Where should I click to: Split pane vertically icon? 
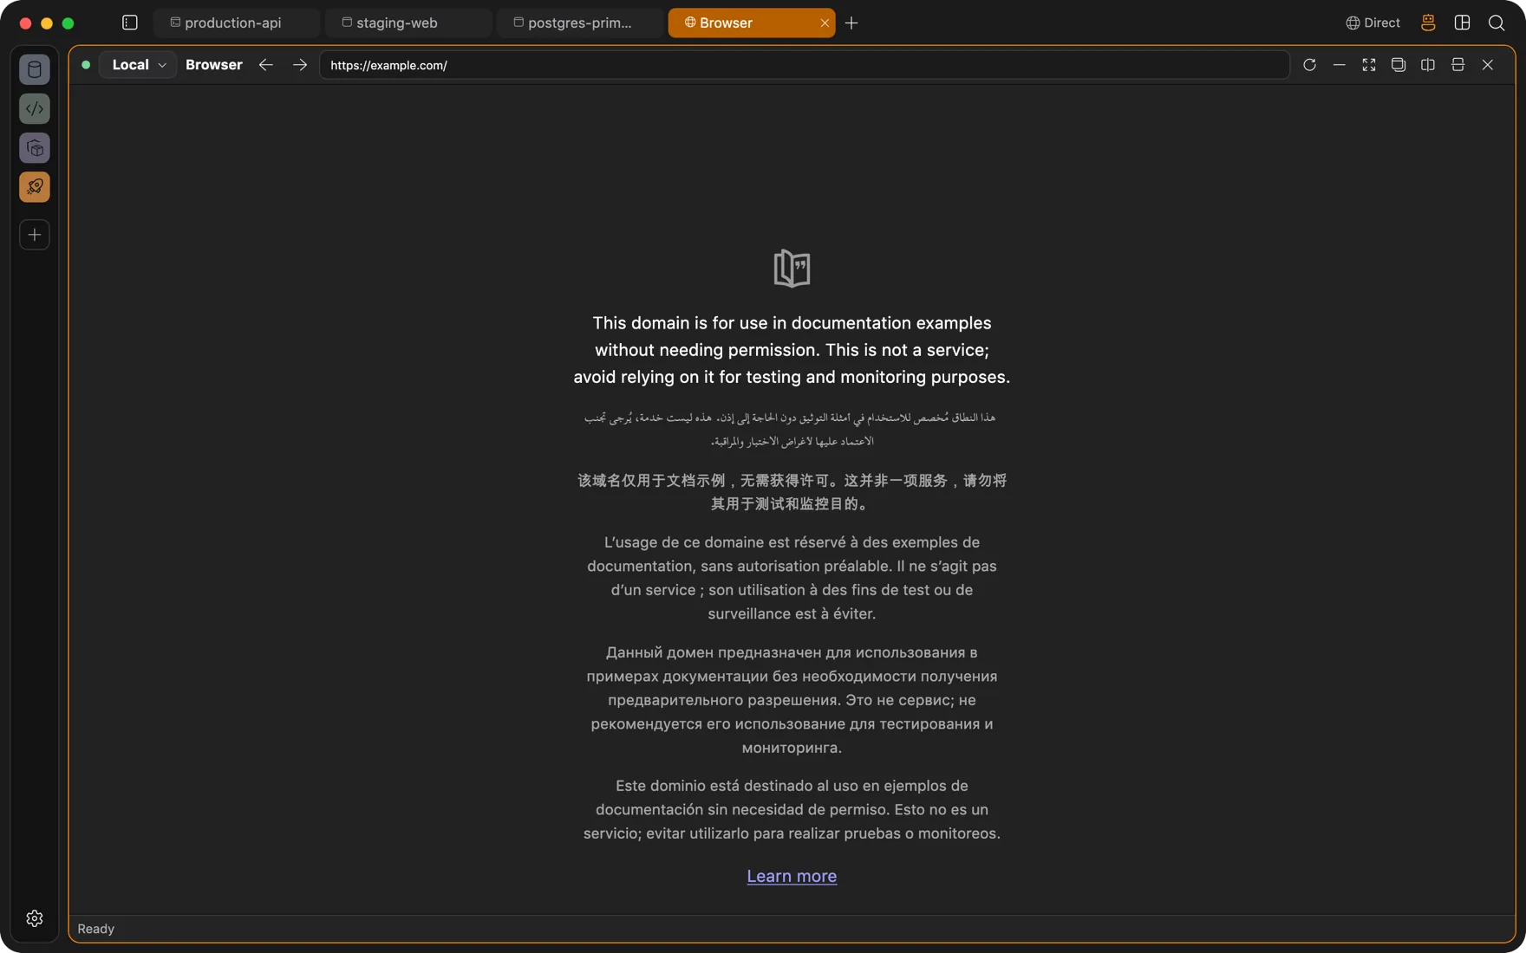(1427, 65)
